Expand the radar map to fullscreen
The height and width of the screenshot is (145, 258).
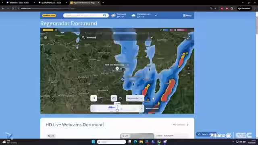(189, 37)
